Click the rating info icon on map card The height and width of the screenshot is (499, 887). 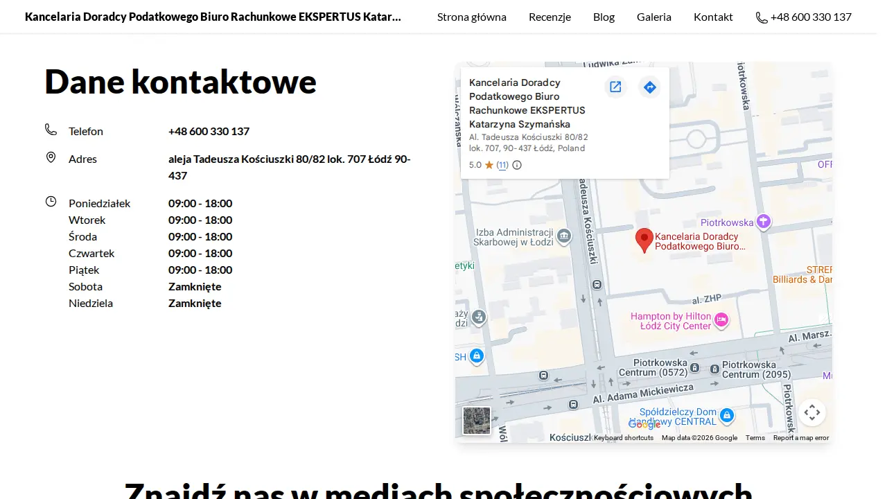click(x=517, y=165)
